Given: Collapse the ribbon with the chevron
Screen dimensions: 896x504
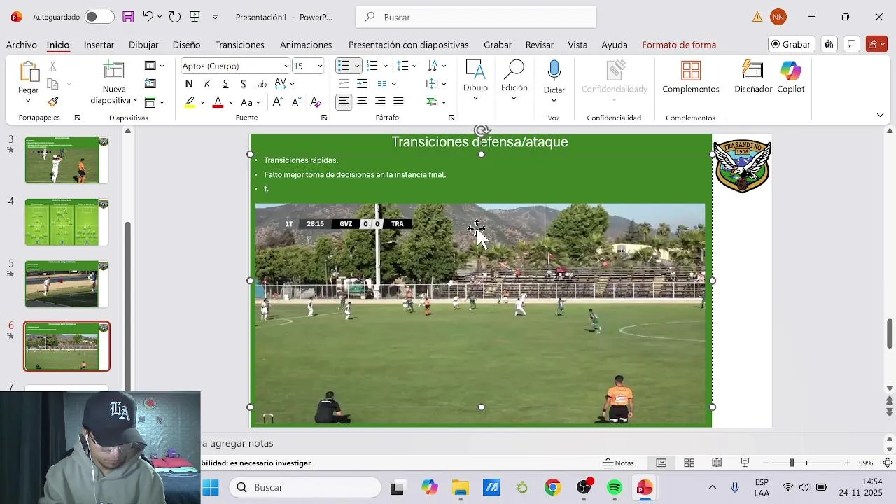Looking at the screenshot, I should pyautogui.click(x=880, y=115).
